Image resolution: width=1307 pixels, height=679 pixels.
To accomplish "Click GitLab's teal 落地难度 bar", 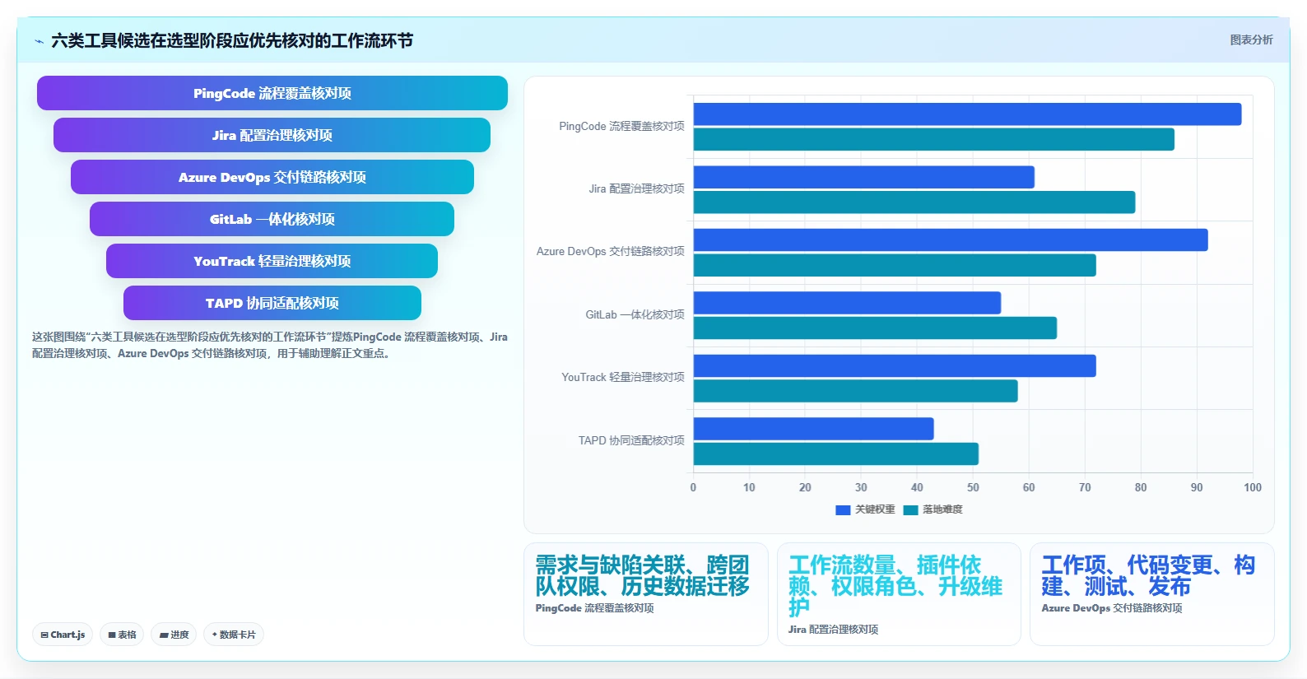I will click(875, 328).
